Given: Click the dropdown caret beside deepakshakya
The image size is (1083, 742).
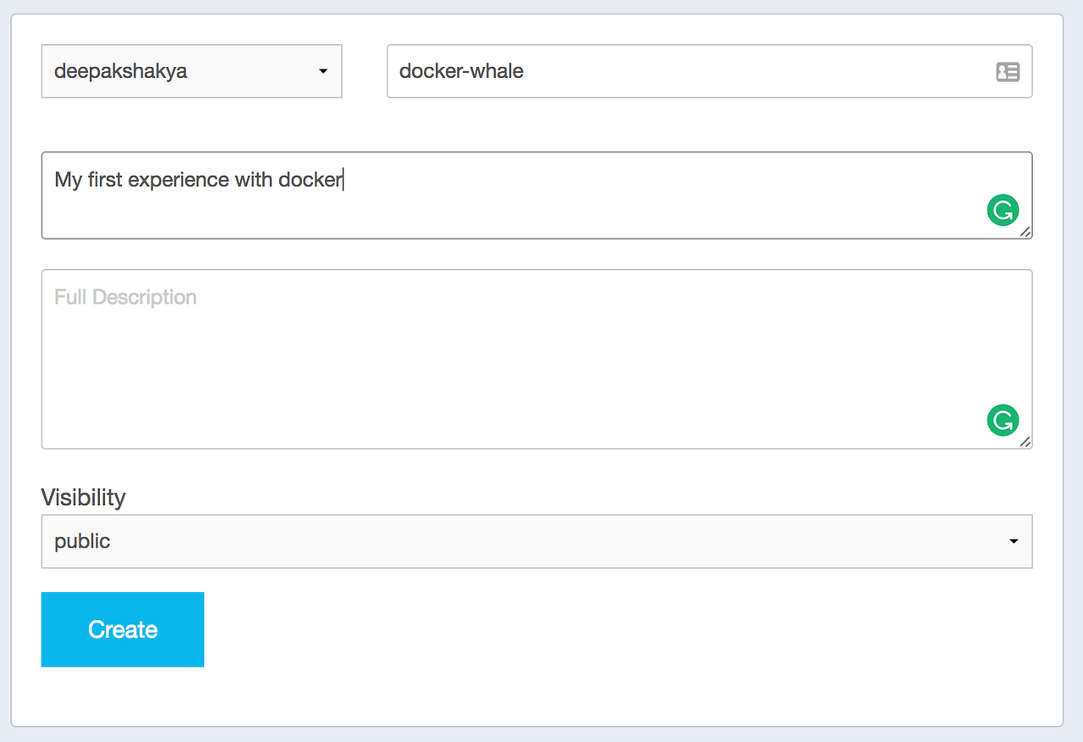Looking at the screenshot, I should coord(322,72).
